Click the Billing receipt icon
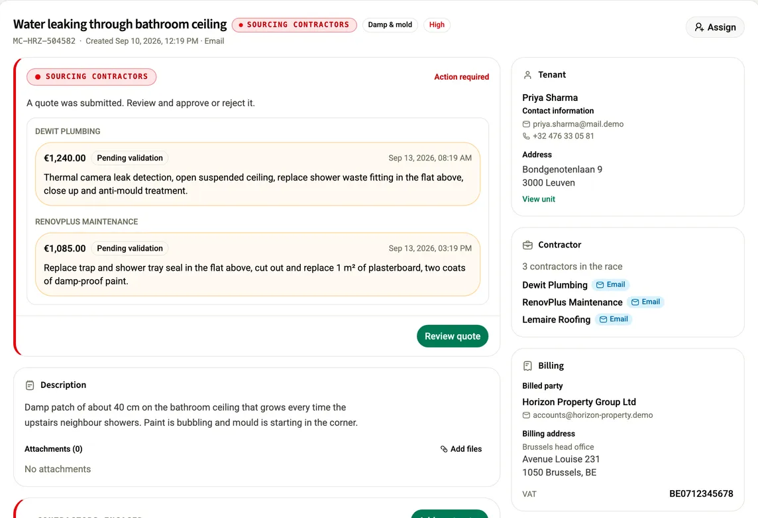Viewport: 758px width, 518px height. click(527, 366)
